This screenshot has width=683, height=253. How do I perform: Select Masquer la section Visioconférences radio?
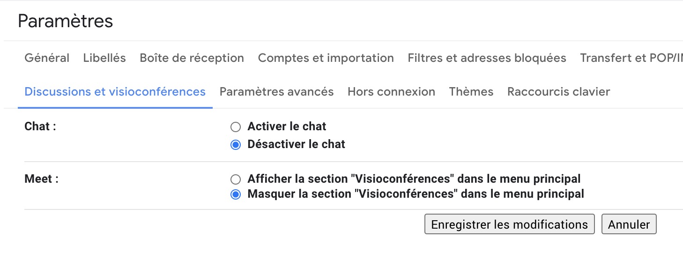click(236, 194)
